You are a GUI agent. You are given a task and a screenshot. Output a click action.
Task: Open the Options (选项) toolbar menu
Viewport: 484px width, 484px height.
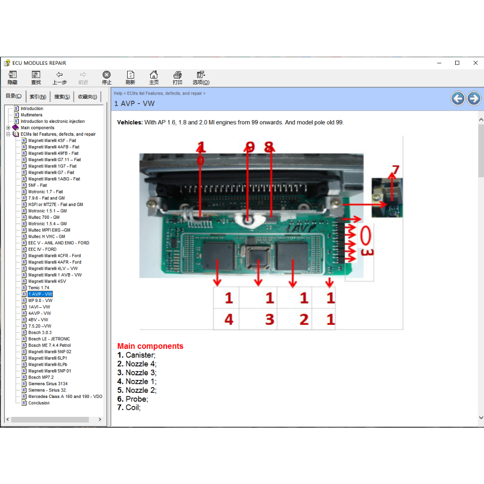[x=201, y=78]
